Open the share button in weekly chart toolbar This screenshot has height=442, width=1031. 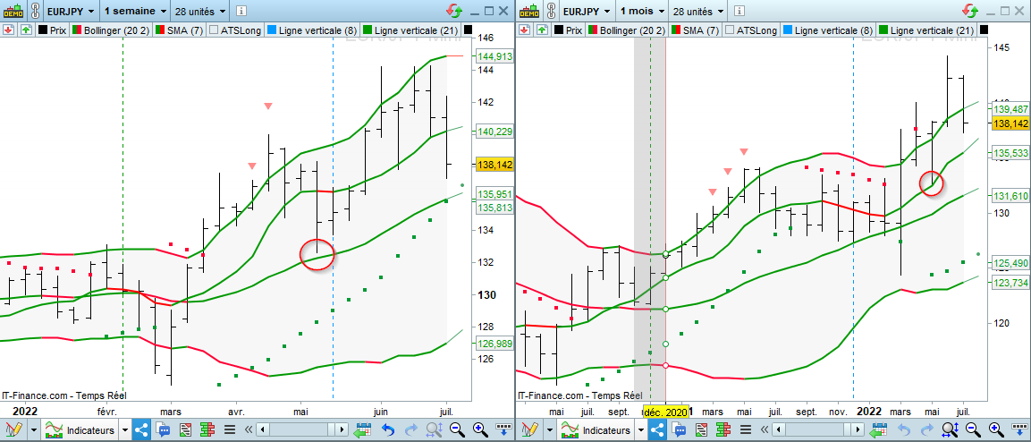coord(141,430)
